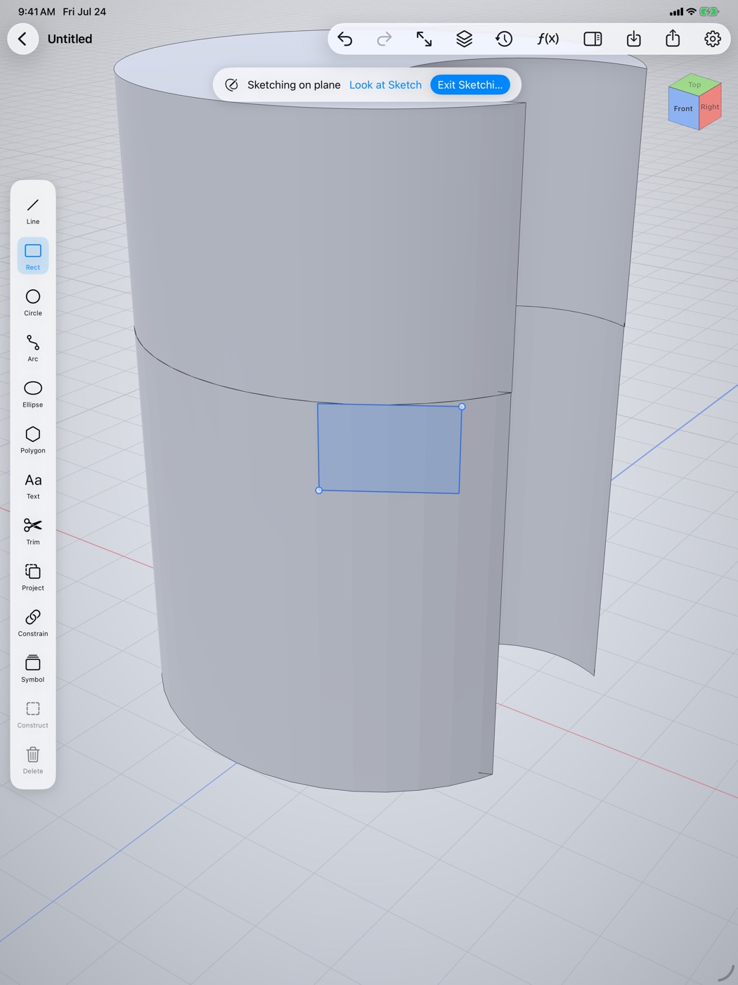Image resolution: width=738 pixels, height=985 pixels.
Task: Tap the battery status indicator
Action: tap(709, 12)
